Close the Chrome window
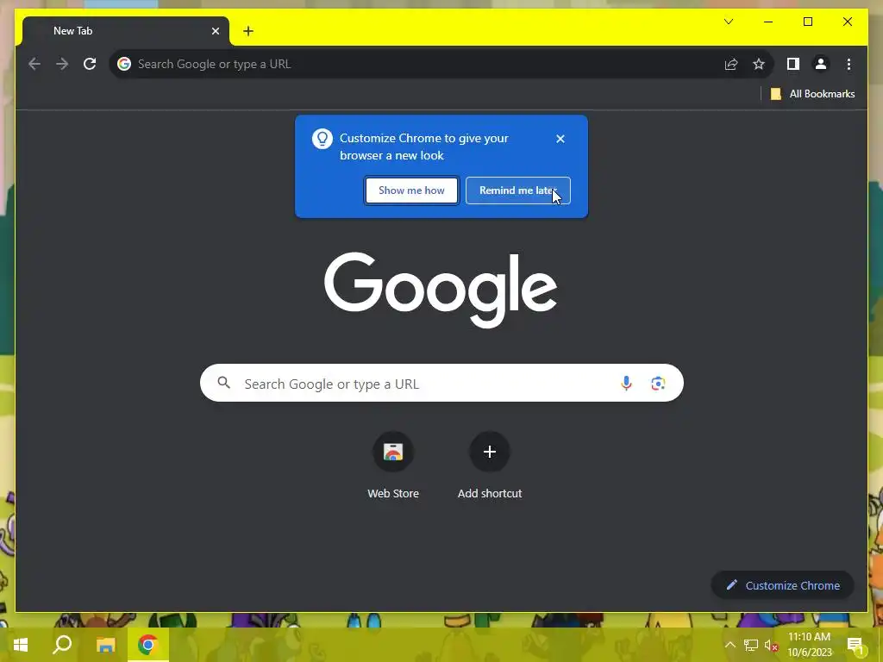Screen dimensions: 883x662 tap(848, 22)
